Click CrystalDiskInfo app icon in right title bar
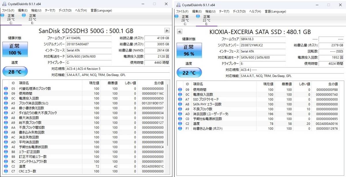The height and width of the screenshot is (177, 346). click(178, 5)
